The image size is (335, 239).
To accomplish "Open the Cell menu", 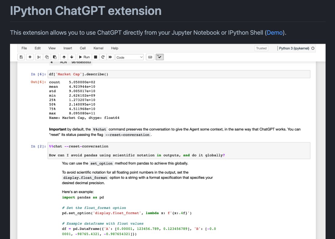I will point(83,48).
